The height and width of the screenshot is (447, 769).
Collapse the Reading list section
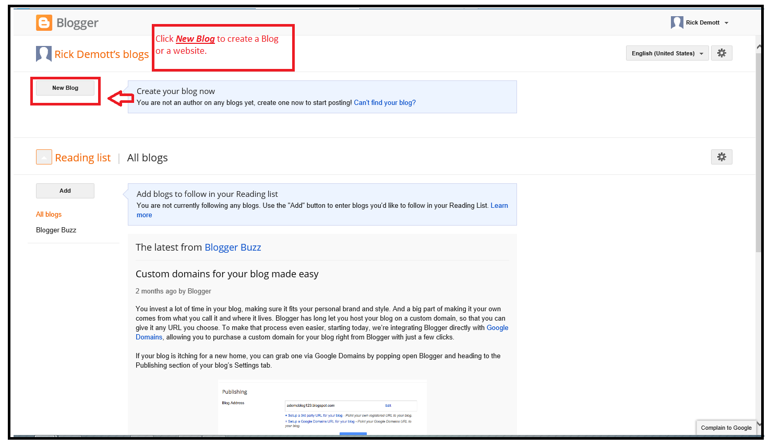coord(44,157)
